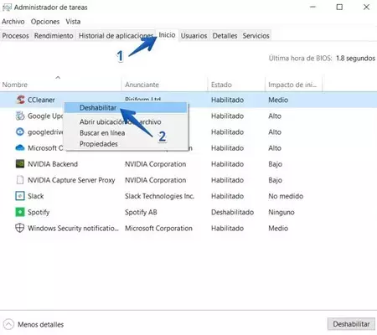This screenshot has height=335, width=377.
Task: Click Slack Technologies Inc. publisher cell
Action: (159, 196)
